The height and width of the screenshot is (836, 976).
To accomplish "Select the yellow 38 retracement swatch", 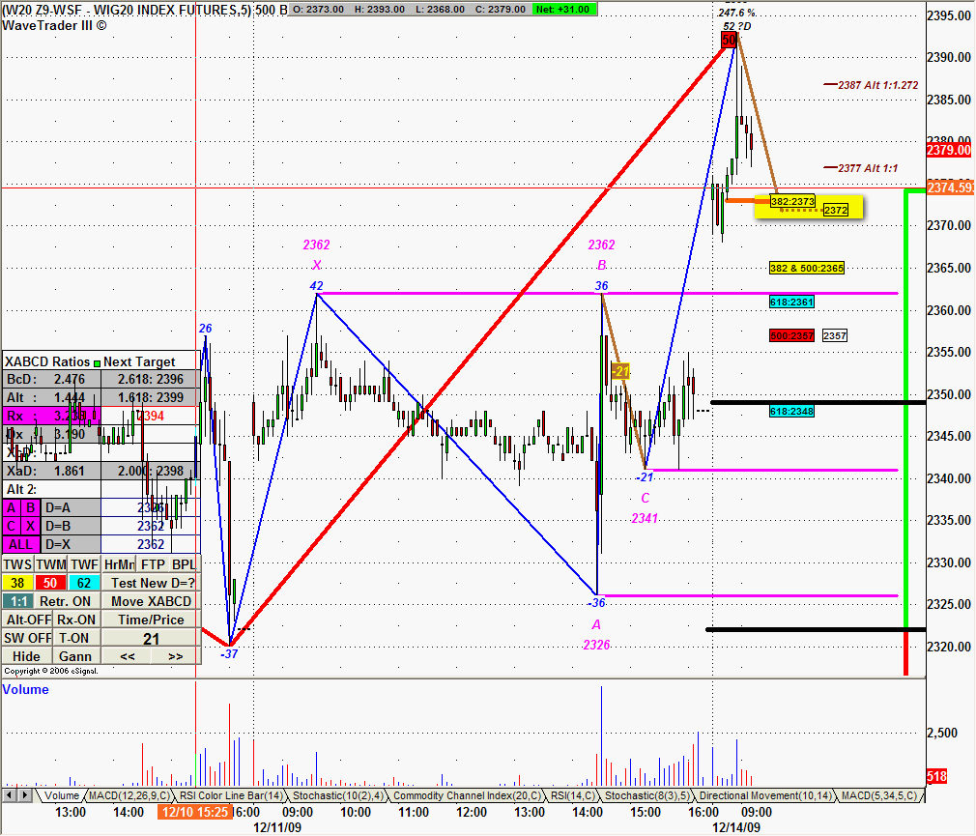I will [17, 584].
